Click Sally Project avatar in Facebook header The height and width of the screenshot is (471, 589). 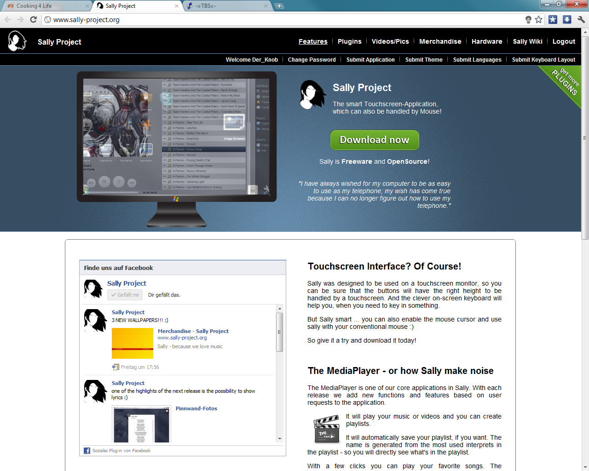pyautogui.click(x=93, y=289)
